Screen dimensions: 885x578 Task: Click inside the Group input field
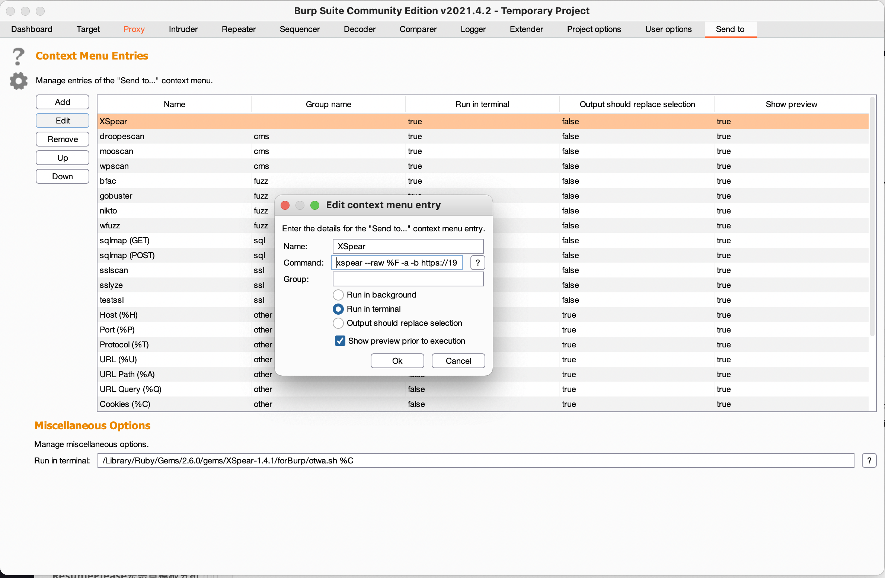coord(408,279)
